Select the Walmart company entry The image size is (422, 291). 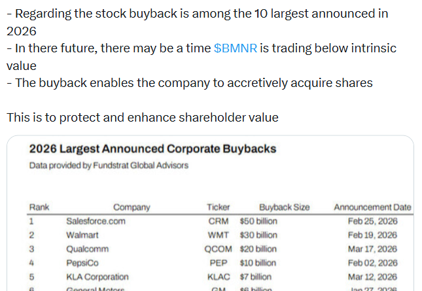[82, 235]
